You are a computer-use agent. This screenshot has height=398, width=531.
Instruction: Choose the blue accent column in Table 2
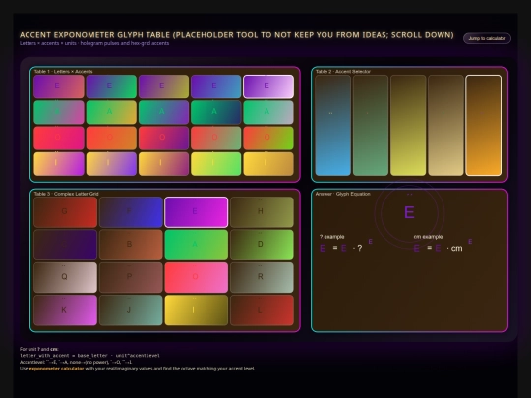point(333,125)
